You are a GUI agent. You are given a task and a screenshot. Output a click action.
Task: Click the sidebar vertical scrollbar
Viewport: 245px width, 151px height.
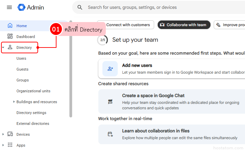71,69
